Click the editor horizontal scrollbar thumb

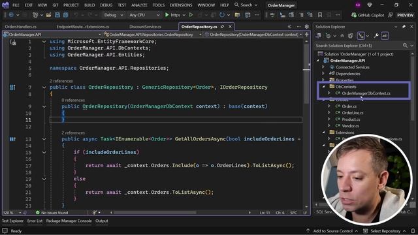click(x=155, y=213)
